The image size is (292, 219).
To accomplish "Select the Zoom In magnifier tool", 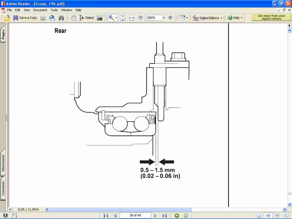I will [111, 18].
